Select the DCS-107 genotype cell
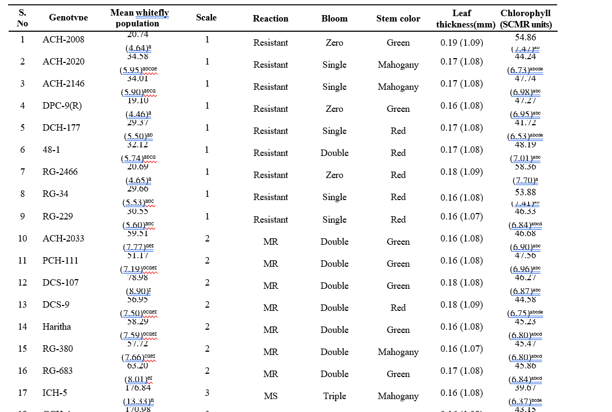This screenshot has height=412, width=612. coord(61,282)
